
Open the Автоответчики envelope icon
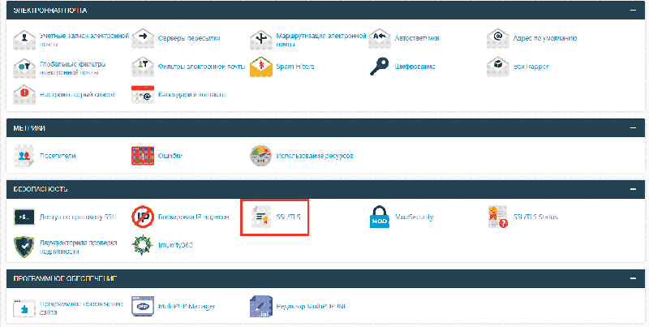point(380,39)
